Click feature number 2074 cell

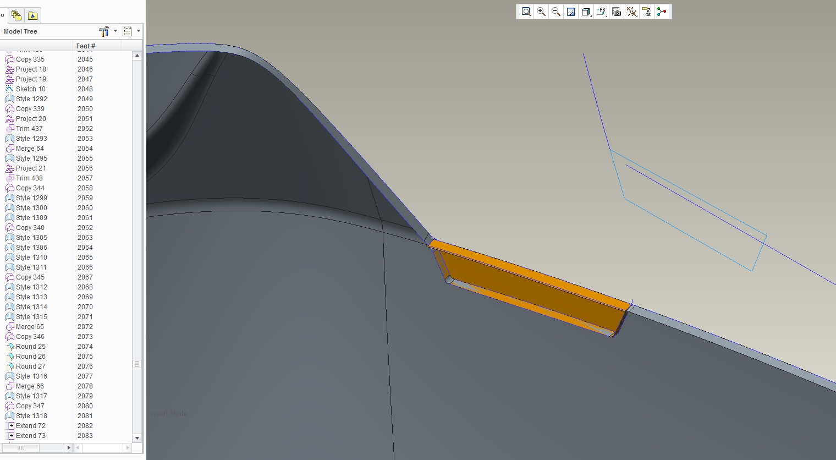pos(85,347)
